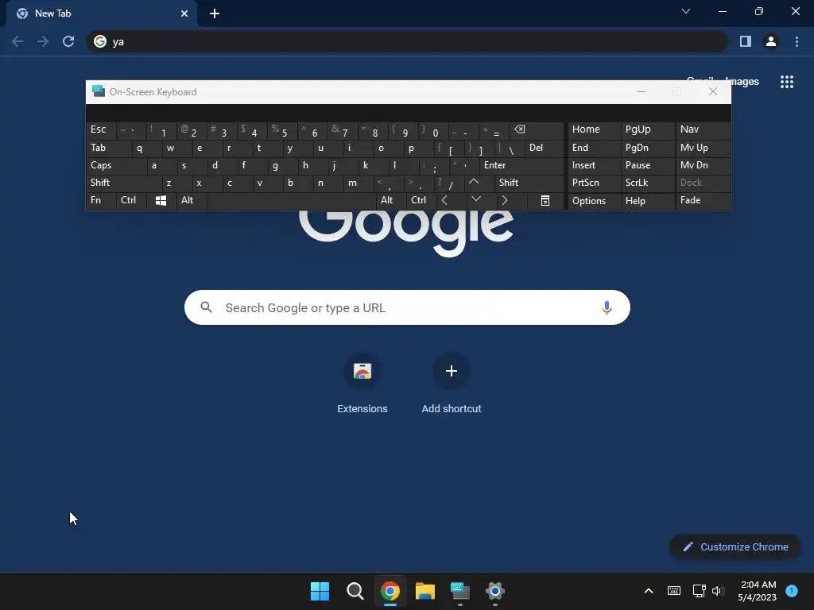The image size is (814, 610).
Task: Open the volume tray icon
Action: [x=718, y=591]
